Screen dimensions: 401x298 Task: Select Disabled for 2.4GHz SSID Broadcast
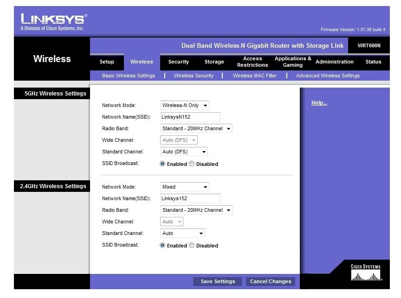[x=192, y=245]
